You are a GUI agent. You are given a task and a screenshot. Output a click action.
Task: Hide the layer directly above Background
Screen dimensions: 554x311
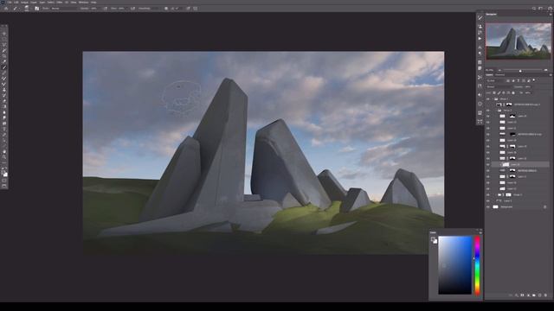pyautogui.click(x=488, y=200)
